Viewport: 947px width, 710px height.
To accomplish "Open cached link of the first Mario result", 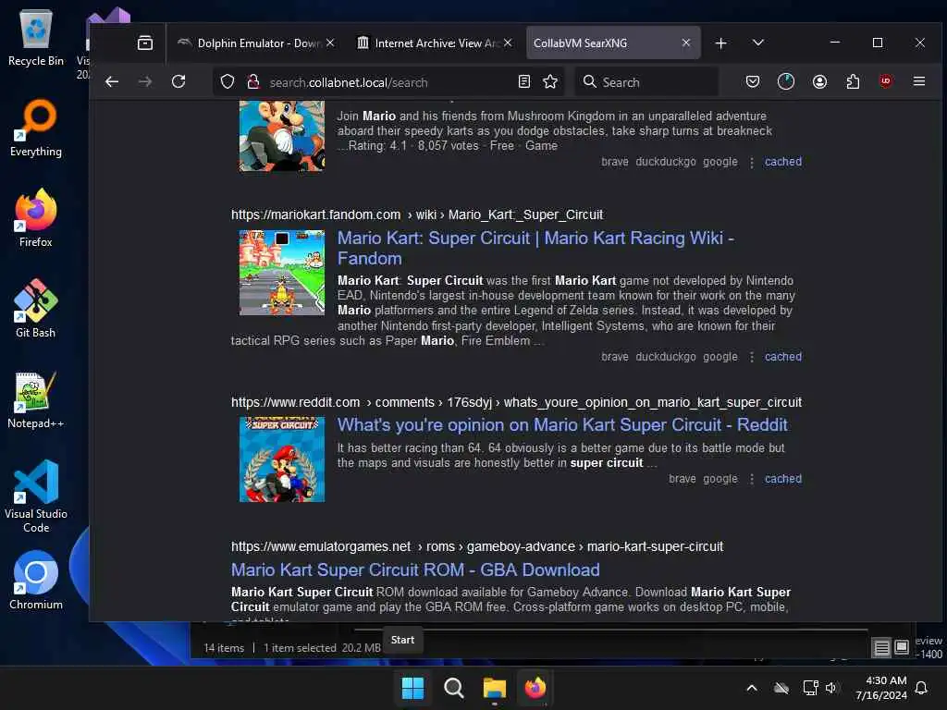I will coord(783,162).
